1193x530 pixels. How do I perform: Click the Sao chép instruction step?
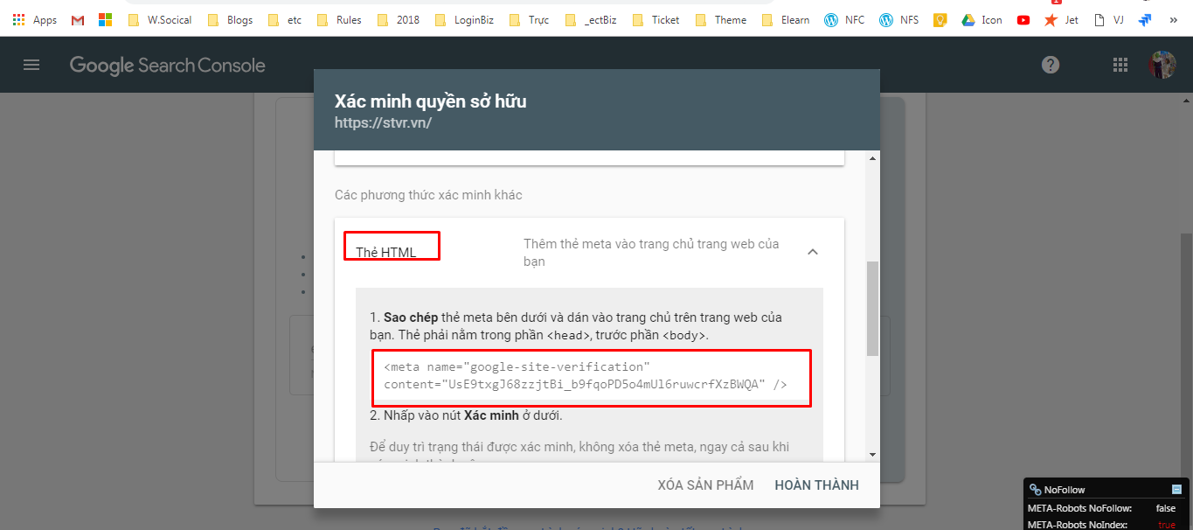click(x=576, y=326)
